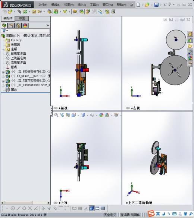The width and height of the screenshot is (194, 218).
Task: Open the 文件(F) menu
Action: pyautogui.click(x=43, y=5)
